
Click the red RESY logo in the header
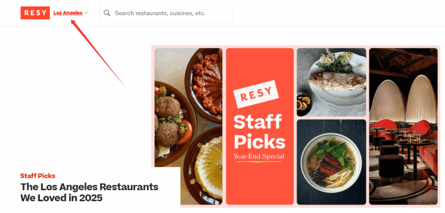click(35, 13)
